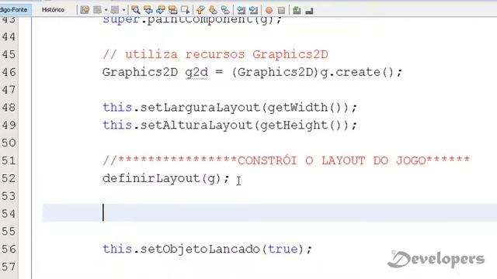The height and width of the screenshot is (279, 497).
Task: Click 'getWidth()' call on line 48
Action: coord(305,108)
